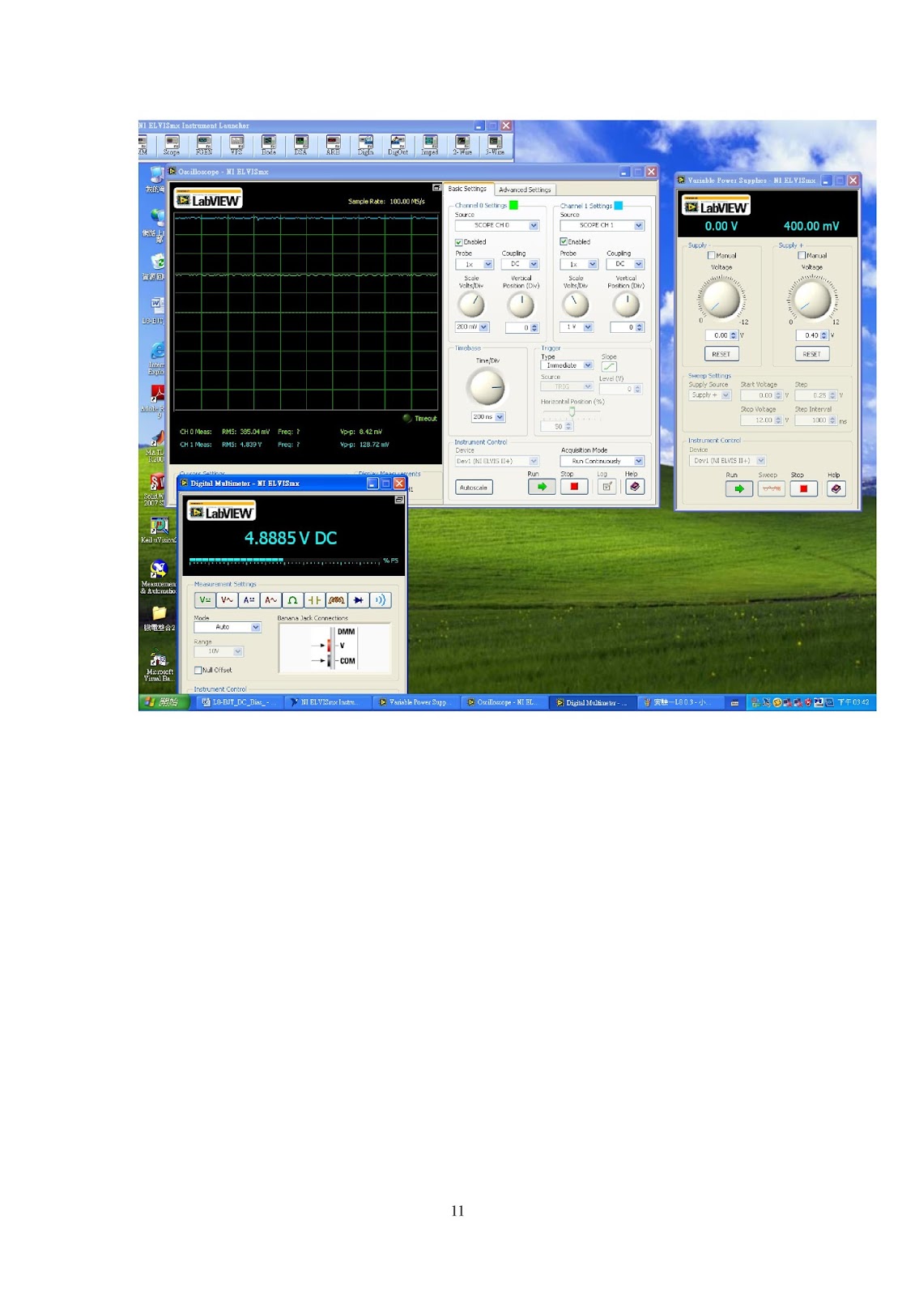Screen dimensions: 915x1296
Task: Click red Stop button in Oscilloscope
Action: (x=574, y=487)
